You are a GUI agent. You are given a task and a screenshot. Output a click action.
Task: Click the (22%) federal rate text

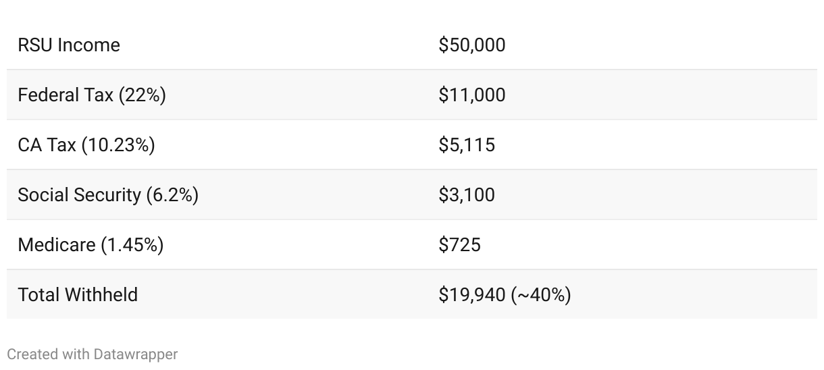pos(143,95)
